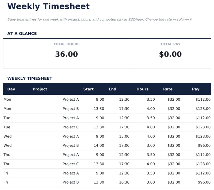The width and height of the screenshot is (214, 190).
Task: Select the first Mon day cell
Action: (x=7, y=100)
